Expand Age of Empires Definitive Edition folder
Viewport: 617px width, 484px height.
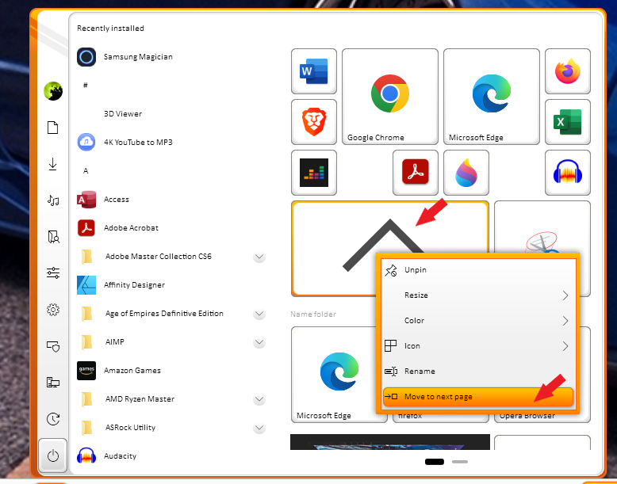[x=259, y=314]
